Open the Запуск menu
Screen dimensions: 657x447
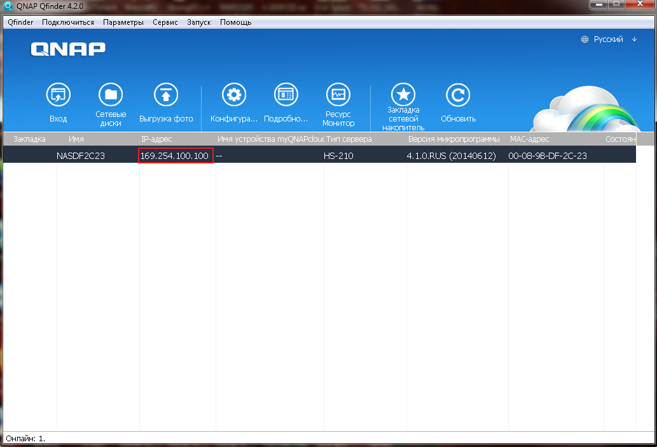pos(198,22)
